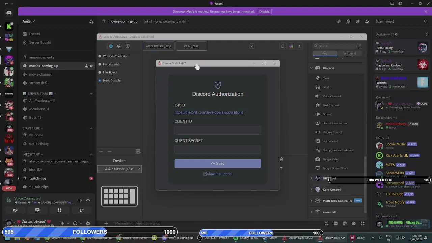Open soundboard button in voice panel
This screenshot has height=243, width=432.
pos(82,210)
